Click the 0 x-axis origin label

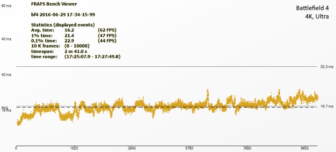click(16, 148)
